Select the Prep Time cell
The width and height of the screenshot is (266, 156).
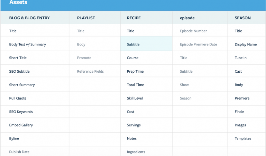click(146, 71)
